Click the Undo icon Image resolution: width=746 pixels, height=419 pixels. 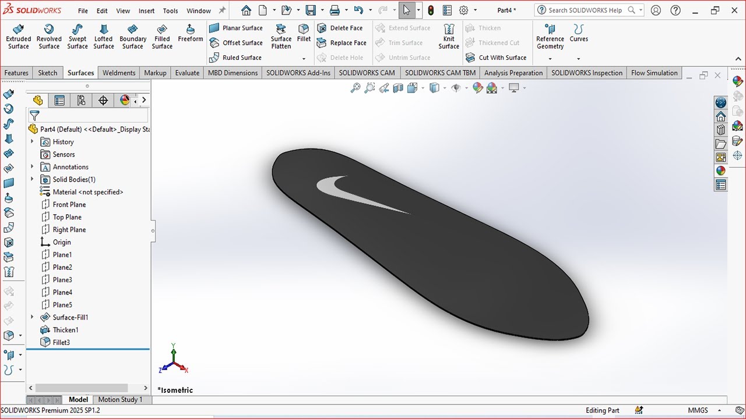(358, 10)
